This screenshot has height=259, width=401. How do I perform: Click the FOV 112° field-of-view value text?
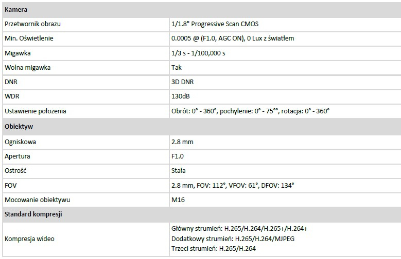[233, 185]
